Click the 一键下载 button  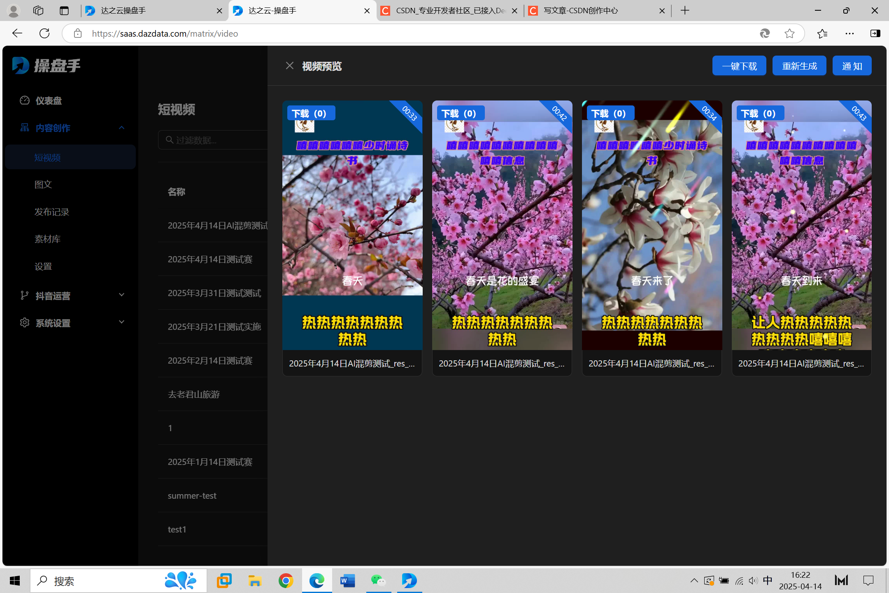(739, 66)
